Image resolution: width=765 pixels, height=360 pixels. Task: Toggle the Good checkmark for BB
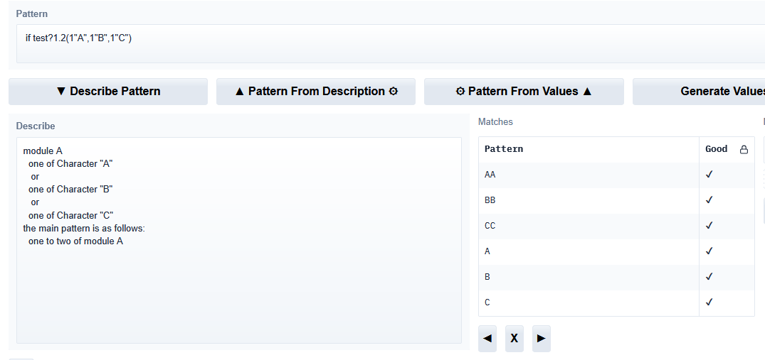[709, 200]
